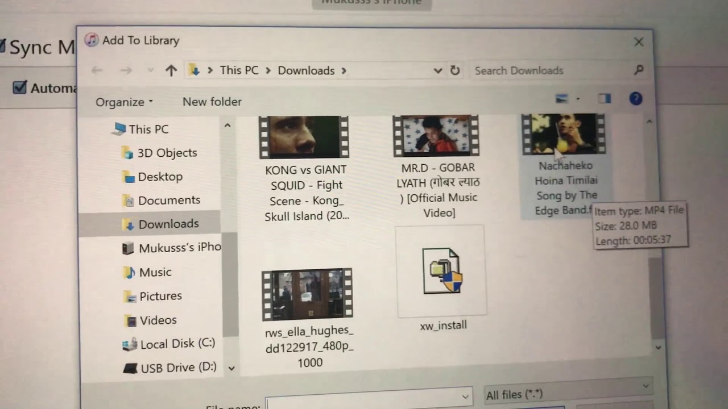
Task: Change the view layout icon
Action: click(x=562, y=99)
